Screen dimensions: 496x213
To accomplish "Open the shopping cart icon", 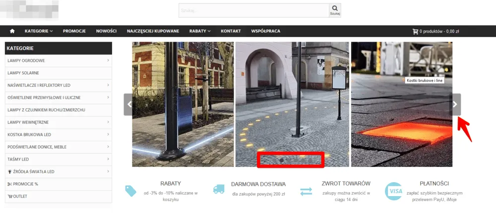I will point(415,31).
